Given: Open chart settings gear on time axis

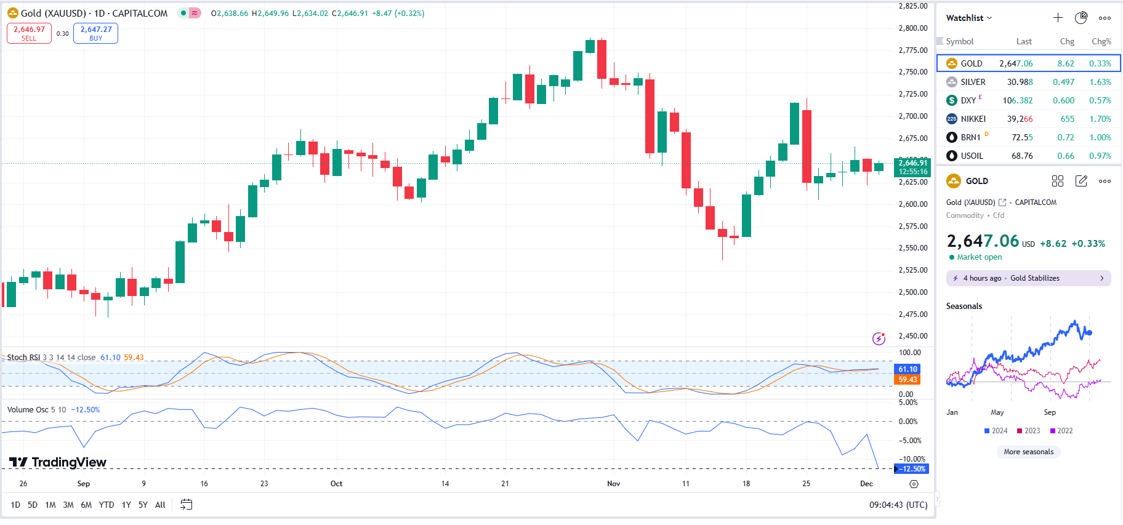Looking at the screenshot, I should point(914,484).
